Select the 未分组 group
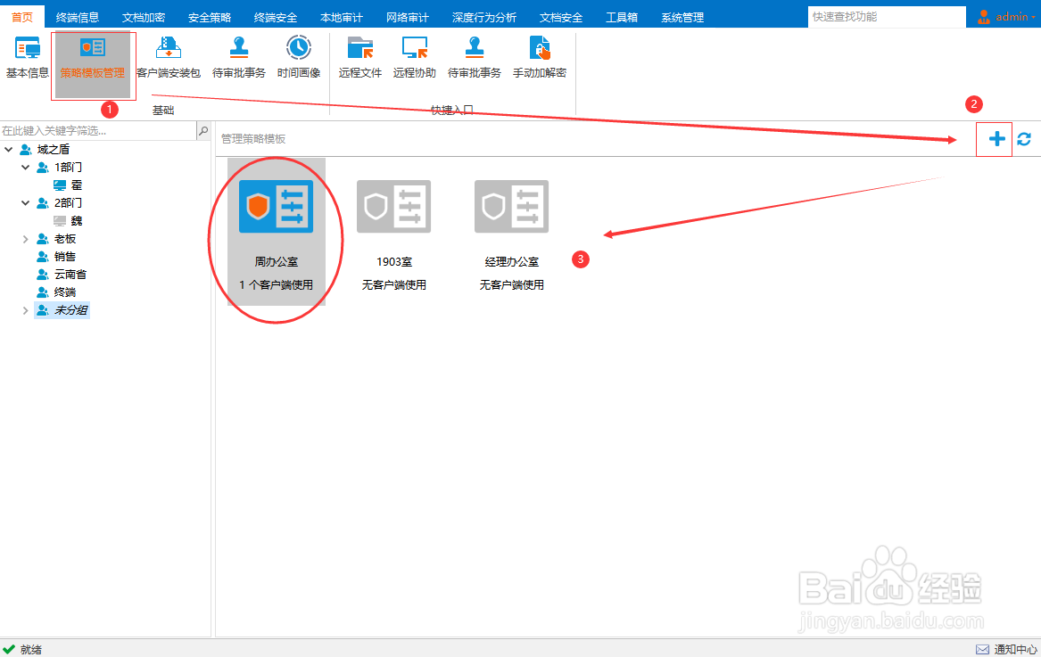The height and width of the screenshot is (657, 1041). tap(62, 310)
